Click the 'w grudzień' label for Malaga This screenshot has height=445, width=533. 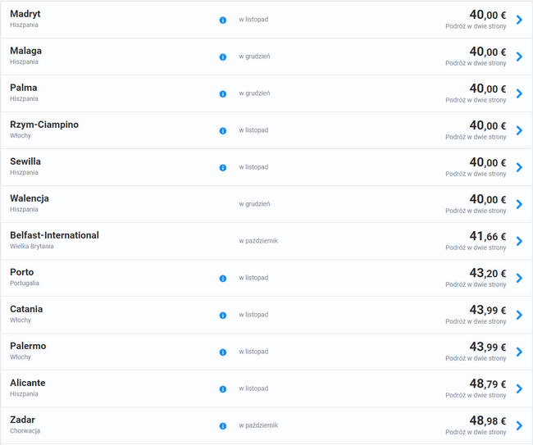click(x=254, y=57)
